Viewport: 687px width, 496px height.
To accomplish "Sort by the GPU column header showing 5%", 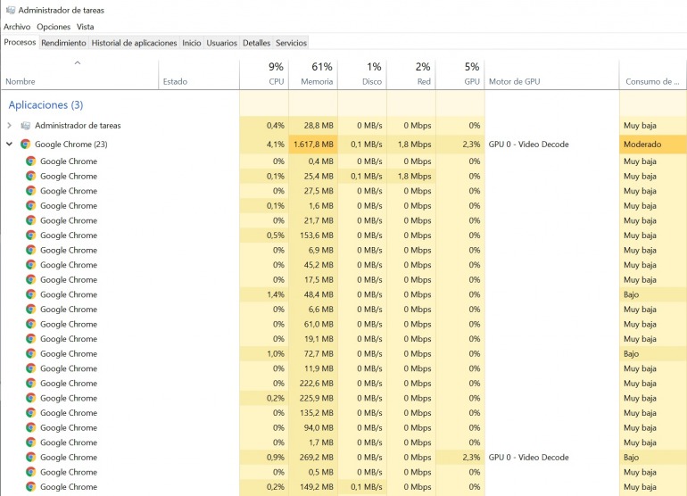I will (x=460, y=74).
